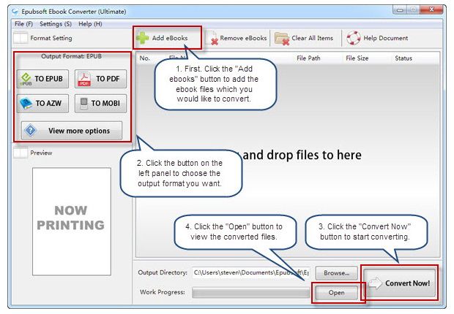The width and height of the screenshot is (454, 314).
Task: Click the View more options text
Action: (x=79, y=131)
